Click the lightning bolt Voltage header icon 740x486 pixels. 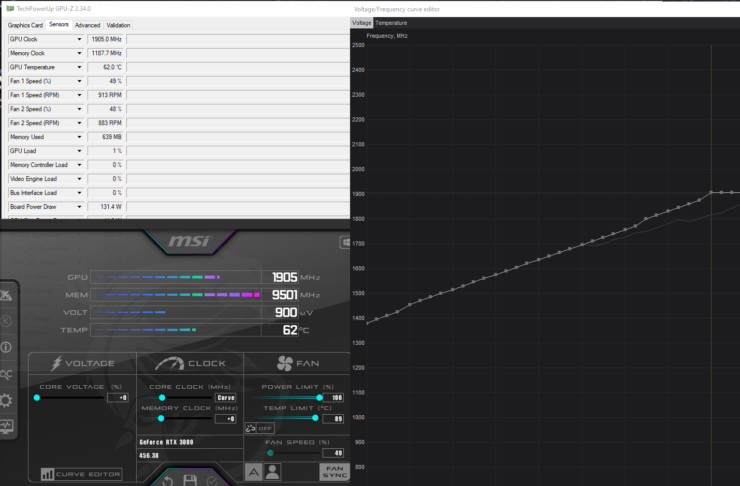pyautogui.click(x=56, y=363)
